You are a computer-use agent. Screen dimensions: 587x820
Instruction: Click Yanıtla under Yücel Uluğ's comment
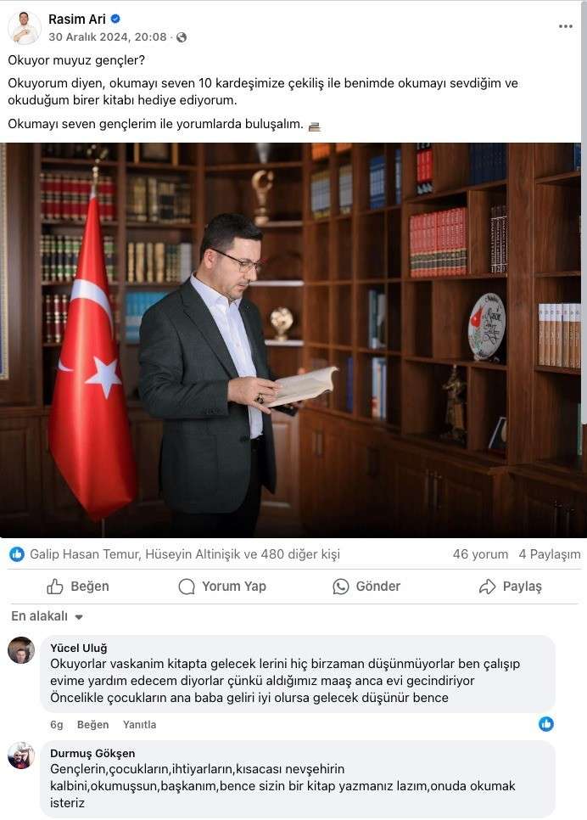click(140, 725)
